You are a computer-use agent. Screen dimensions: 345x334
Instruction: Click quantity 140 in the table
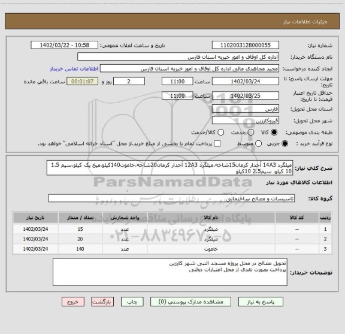80,249
